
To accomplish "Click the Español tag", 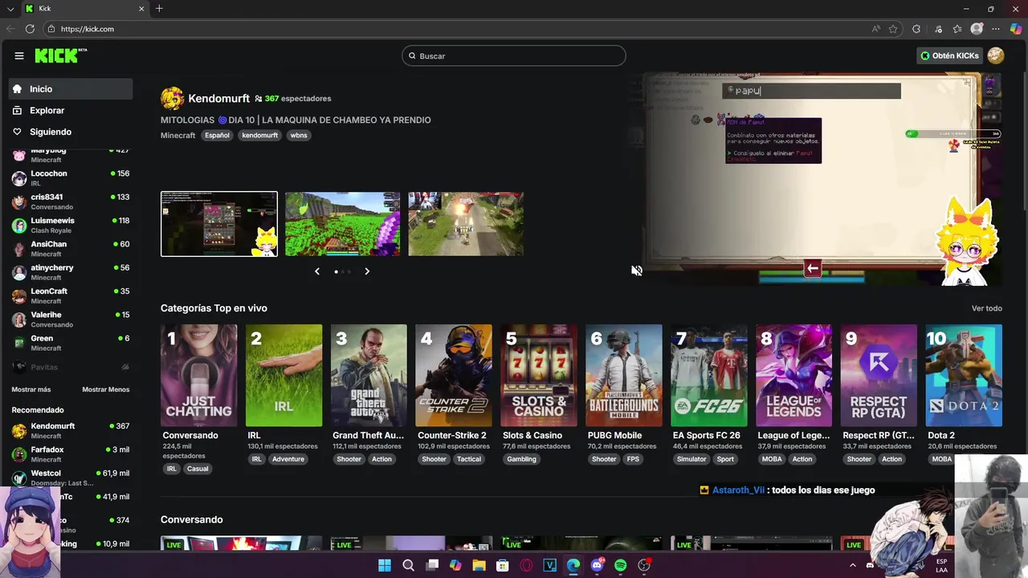I will tap(217, 135).
